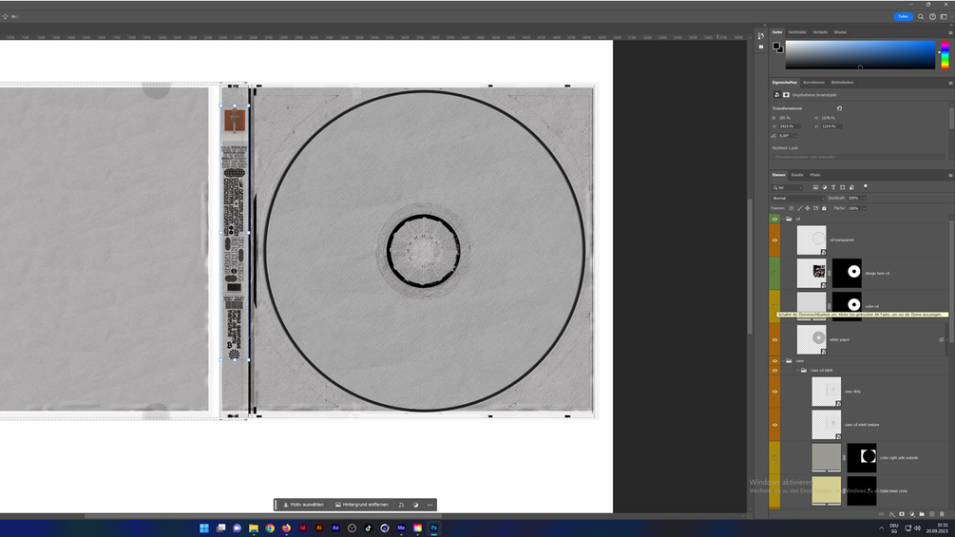Show the color right side outside layer

coord(774,458)
